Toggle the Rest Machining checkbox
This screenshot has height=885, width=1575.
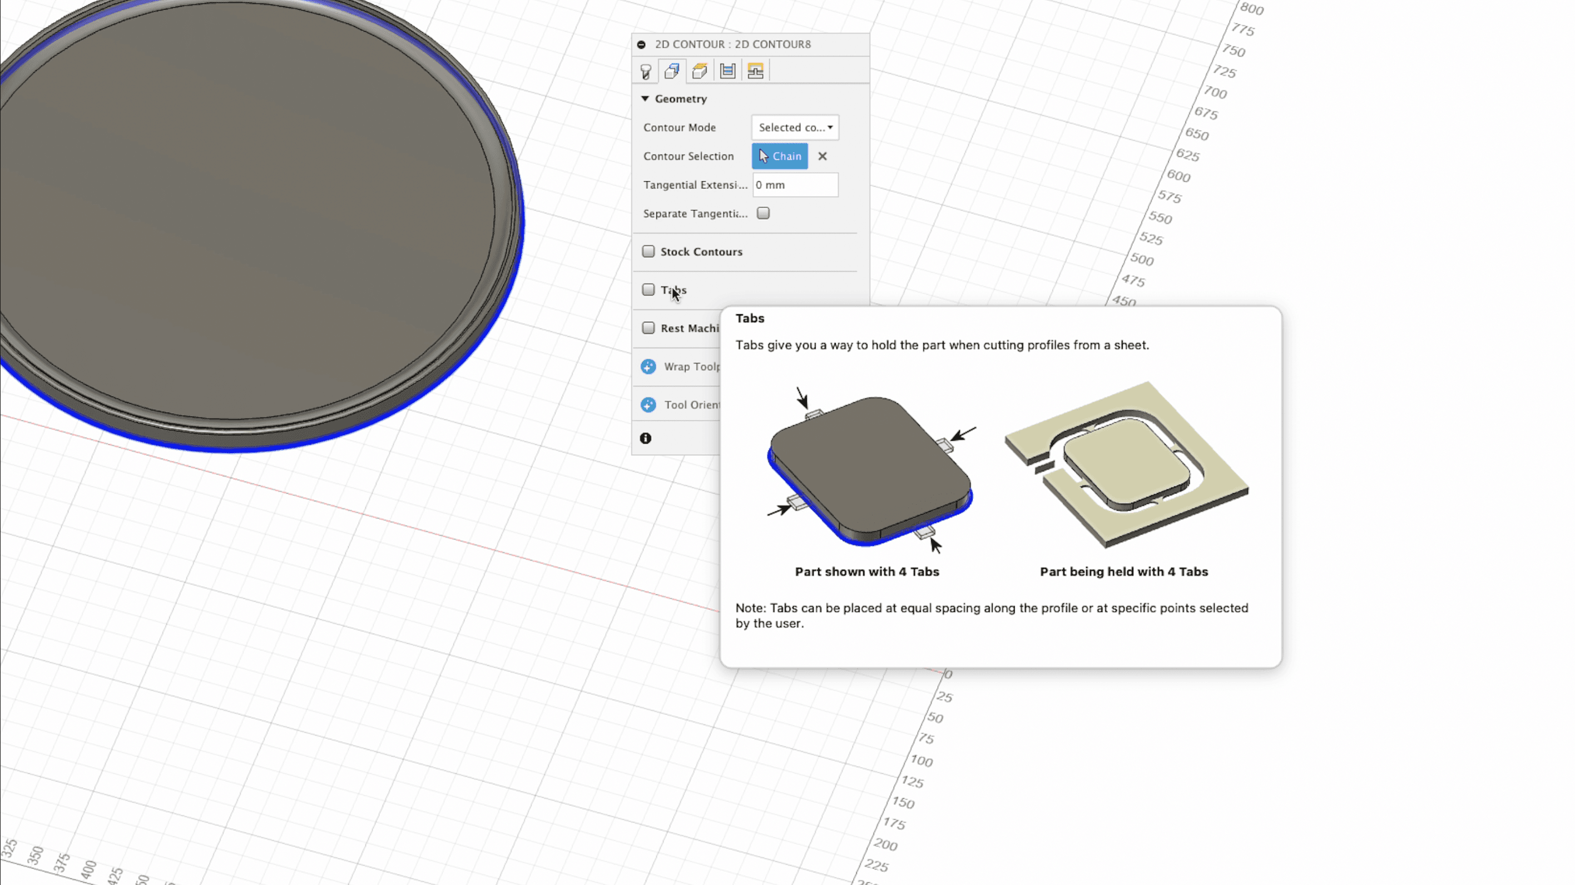tap(648, 327)
